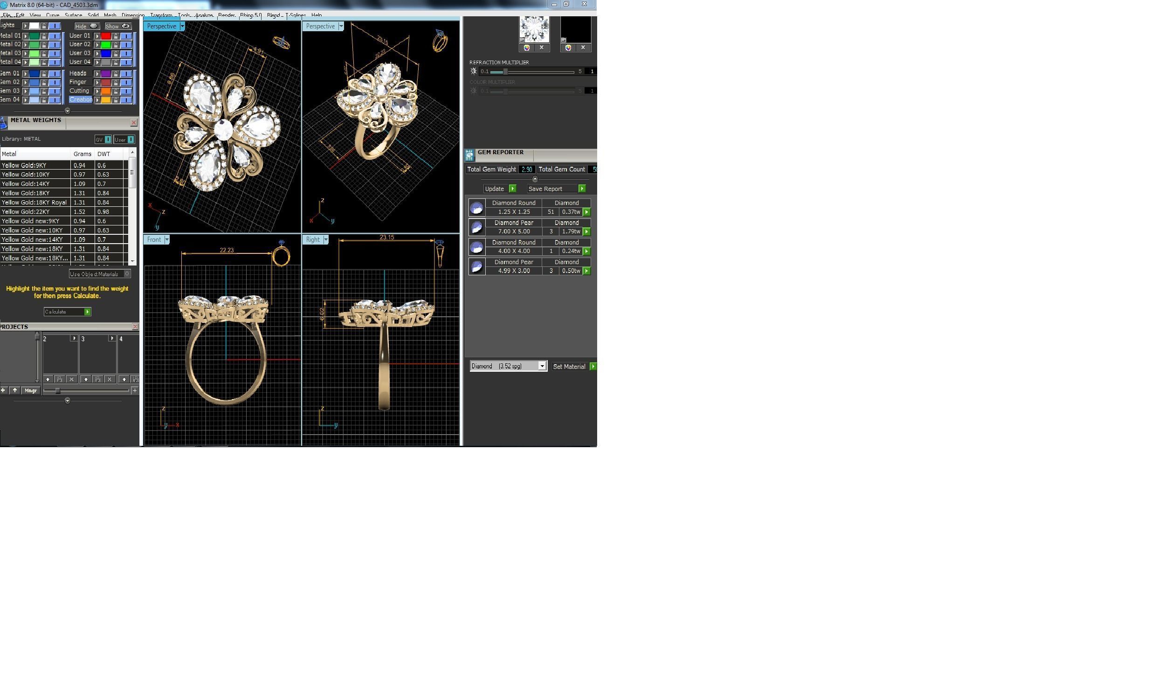Open the second Perspective viewport dropdown

coord(341,26)
